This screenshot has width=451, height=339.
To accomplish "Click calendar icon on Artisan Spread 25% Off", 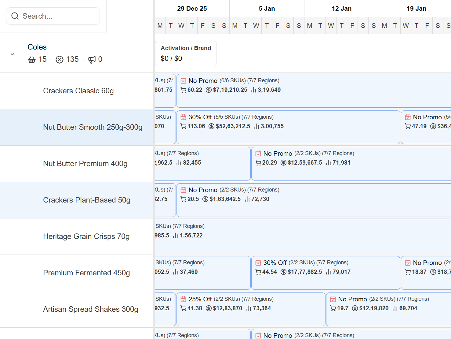I will (184, 299).
